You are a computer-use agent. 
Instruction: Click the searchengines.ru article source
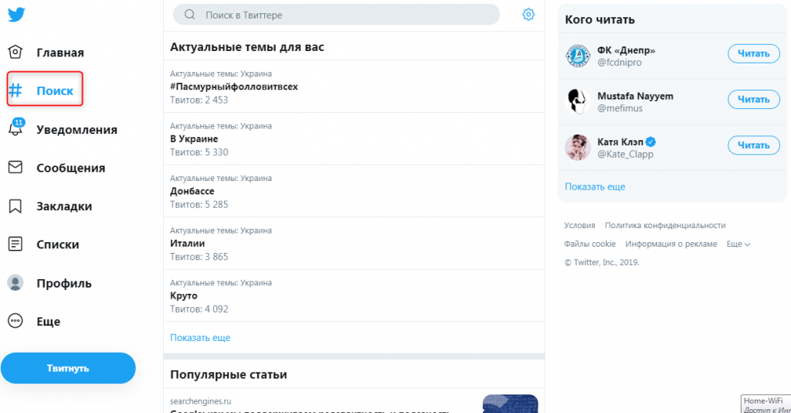(200, 401)
